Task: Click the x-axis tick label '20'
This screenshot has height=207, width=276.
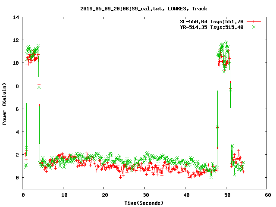Action: pos(105,195)
